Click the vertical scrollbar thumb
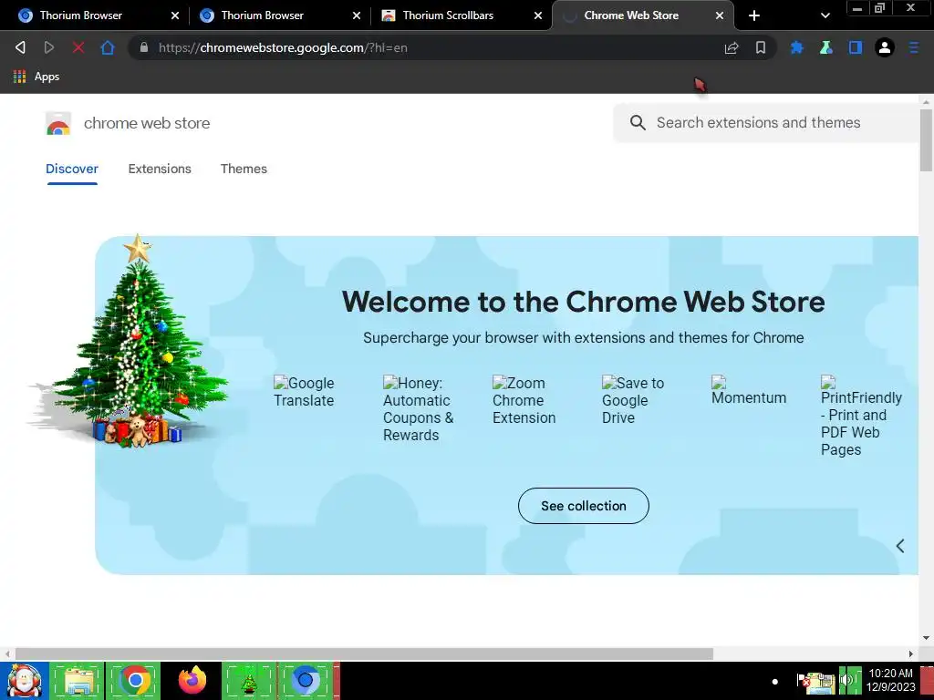934x700 pixels. coord(926,140)
